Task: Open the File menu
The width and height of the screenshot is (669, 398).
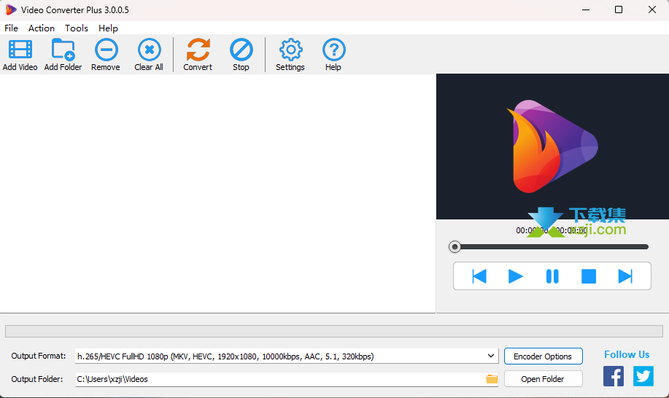Action: 11,28
